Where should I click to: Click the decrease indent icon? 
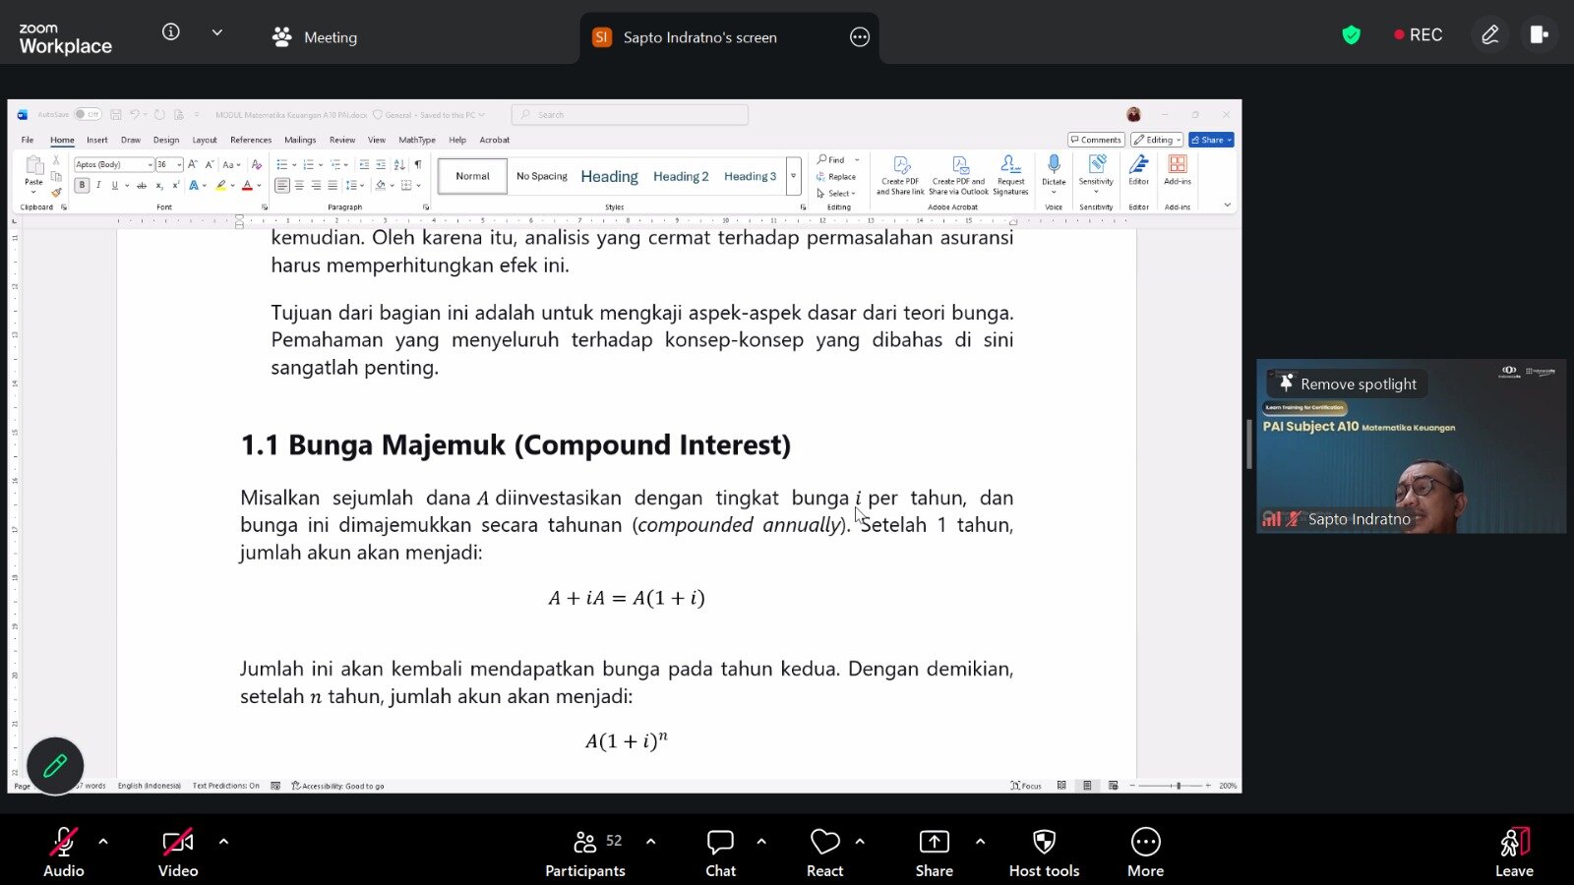(x=364, y=164)
